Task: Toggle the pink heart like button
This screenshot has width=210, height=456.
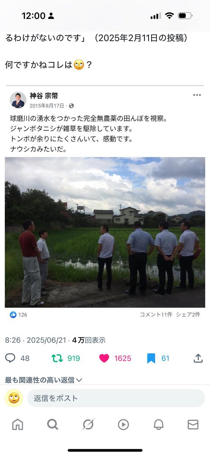Action: point(104,358)
